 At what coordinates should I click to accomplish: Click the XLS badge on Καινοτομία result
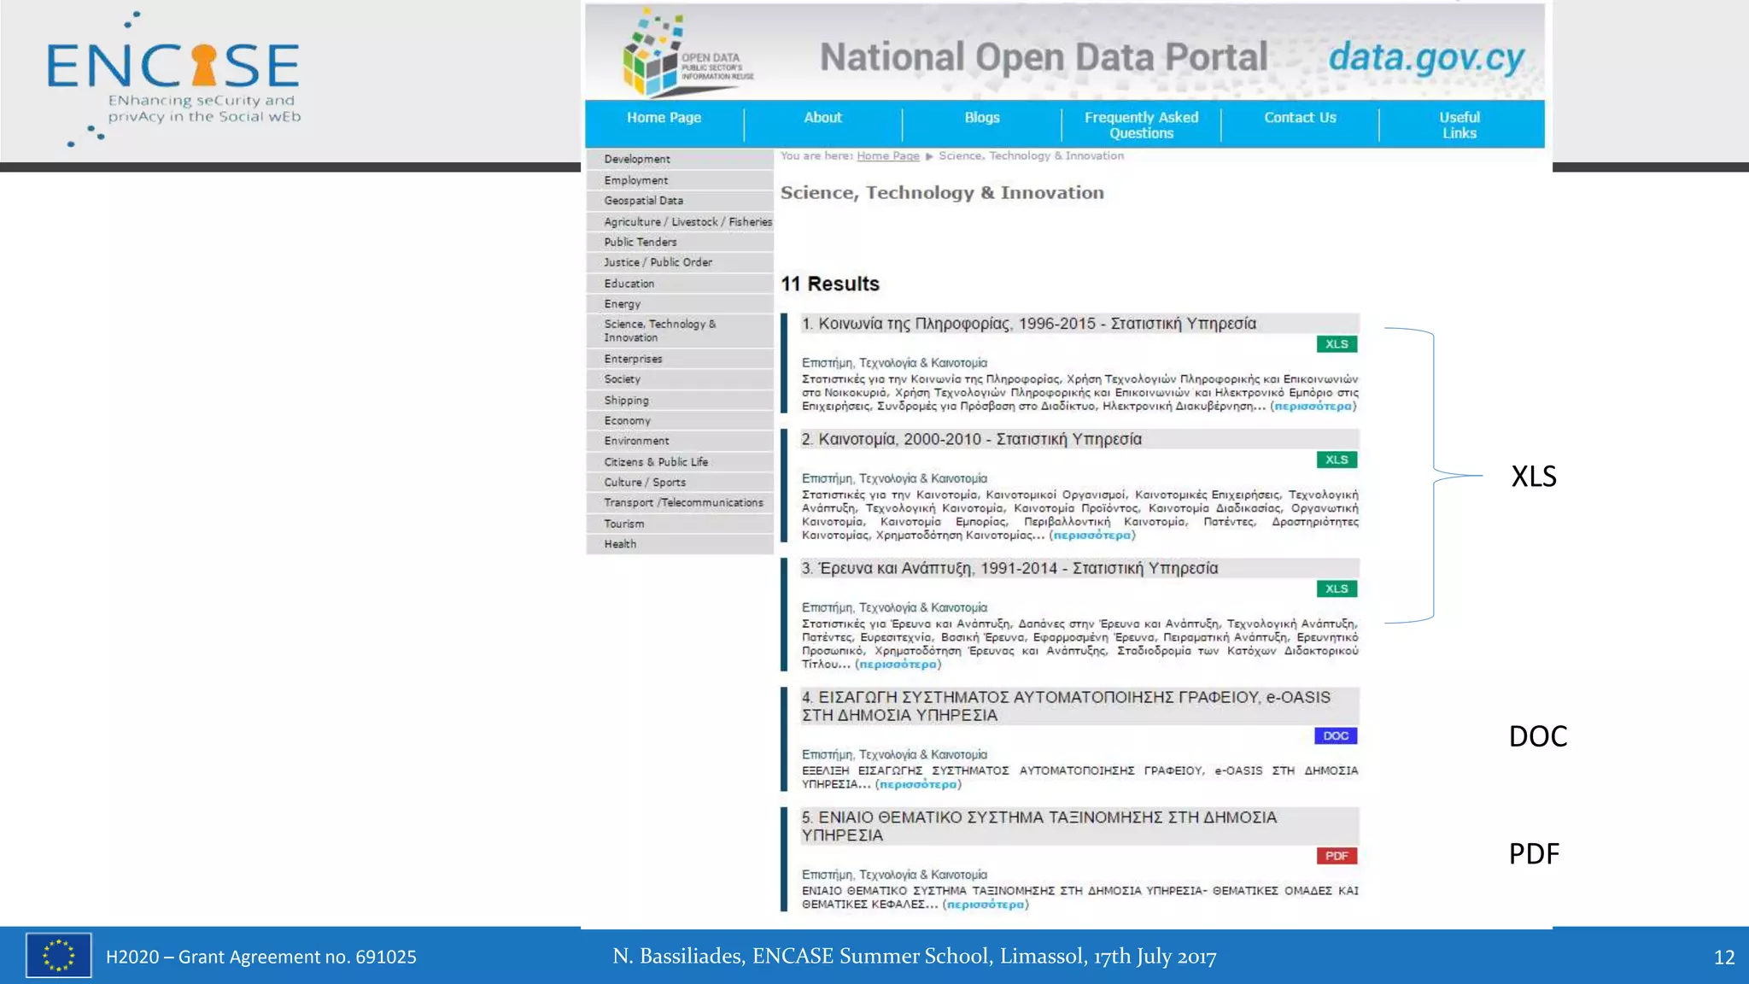pos(1337,460)
